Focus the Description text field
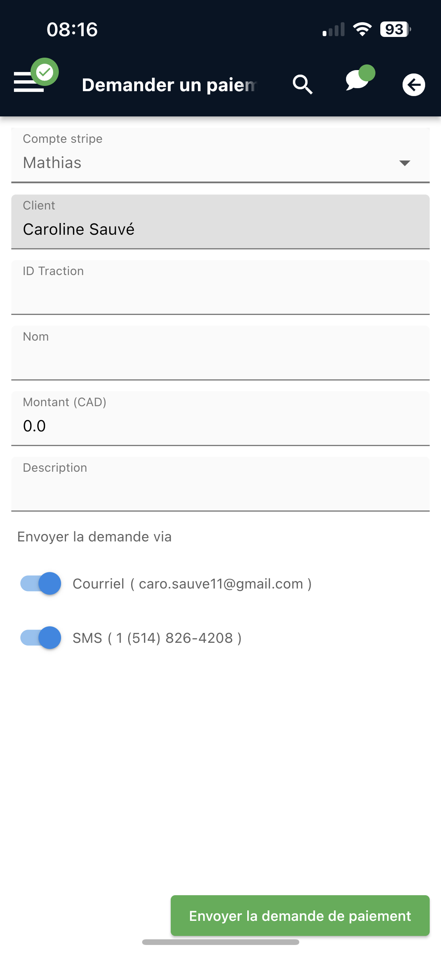This screenshot has height=954, width=441. click(220, 484)
